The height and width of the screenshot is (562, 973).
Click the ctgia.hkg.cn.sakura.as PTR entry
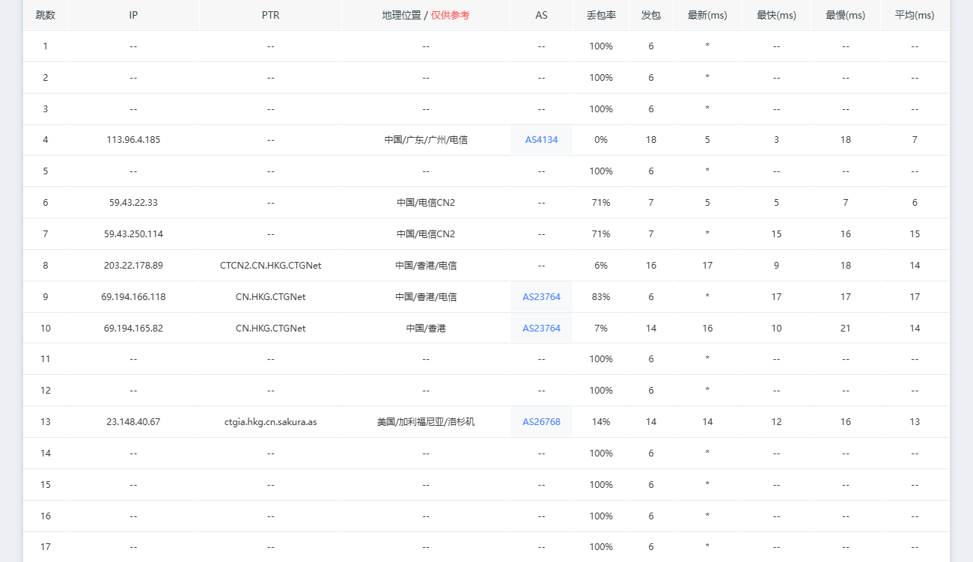coord(271,422)
